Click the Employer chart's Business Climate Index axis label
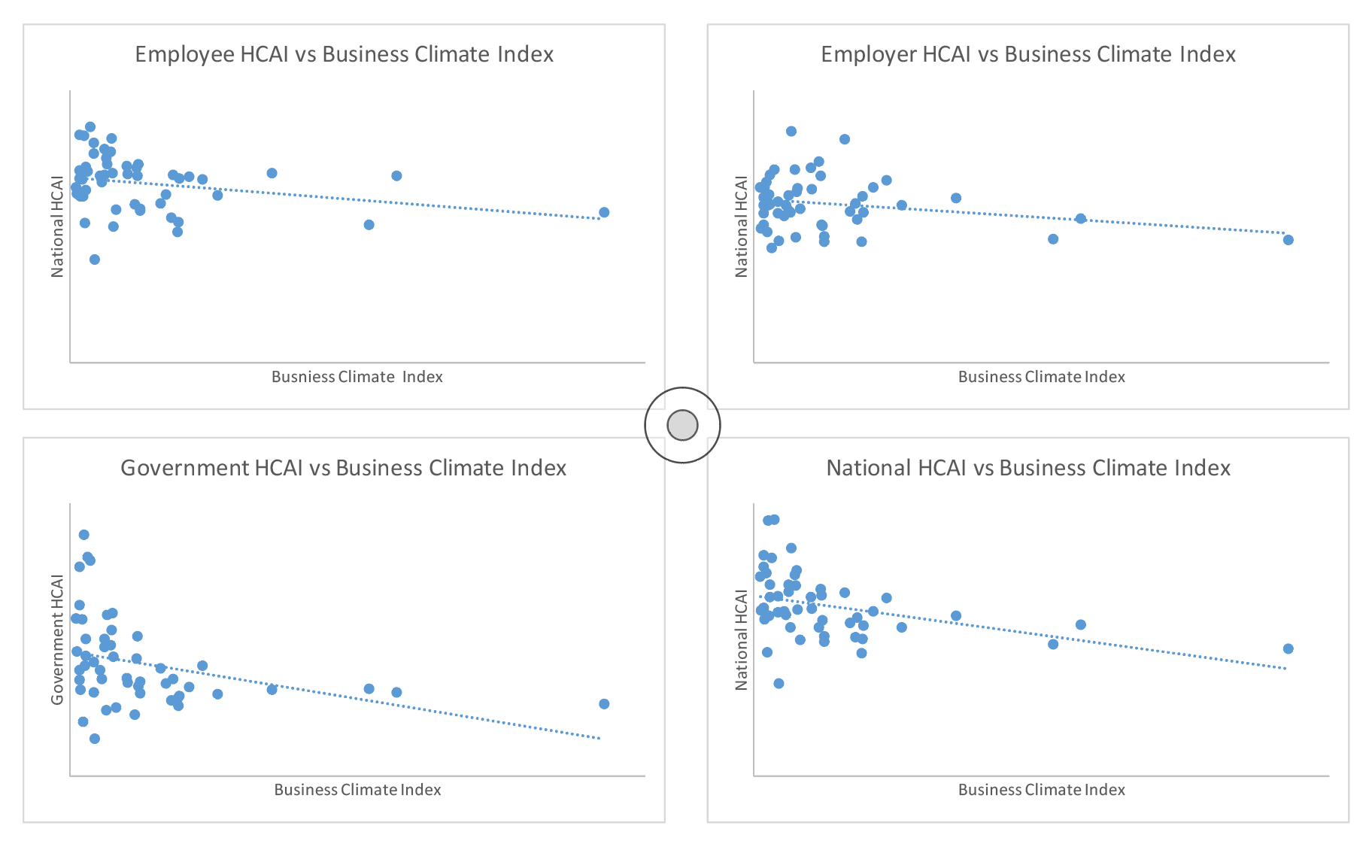 coord(1041,377)
